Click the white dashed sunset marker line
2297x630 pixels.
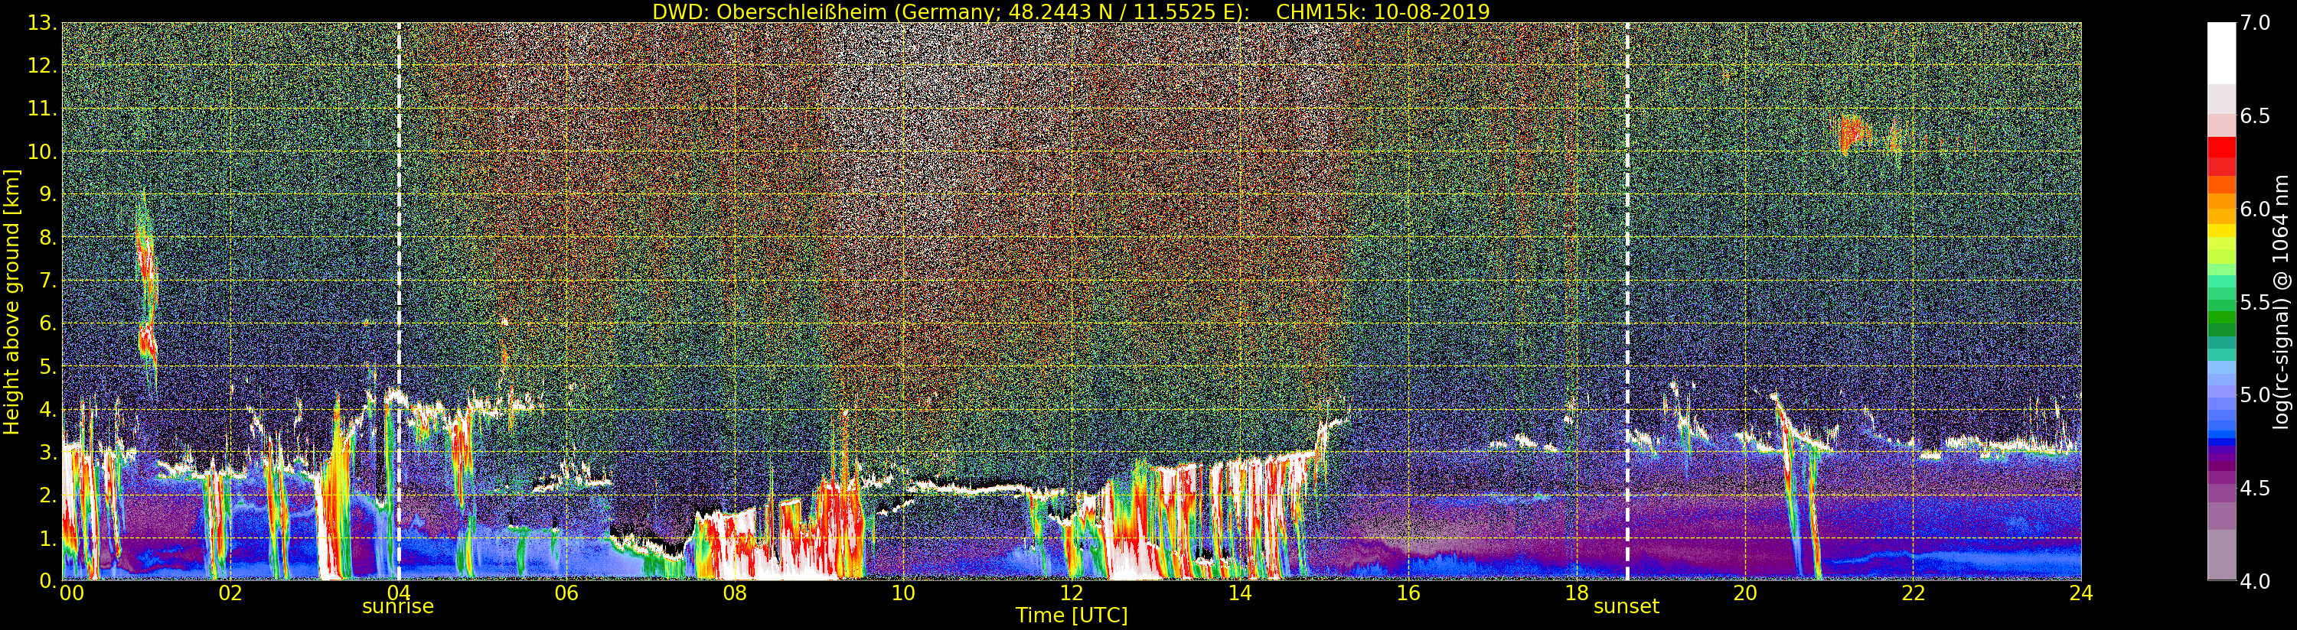pos(1627,301)
